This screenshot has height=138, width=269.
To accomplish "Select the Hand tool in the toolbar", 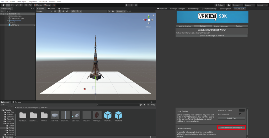I will point(3,5).
